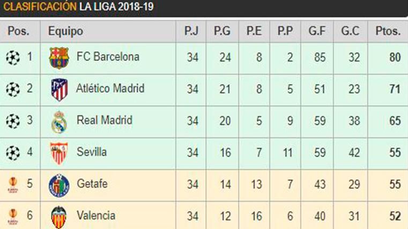Open the Sevilla team name
Viewport: 408px width, 229px height.
(92, 152)
